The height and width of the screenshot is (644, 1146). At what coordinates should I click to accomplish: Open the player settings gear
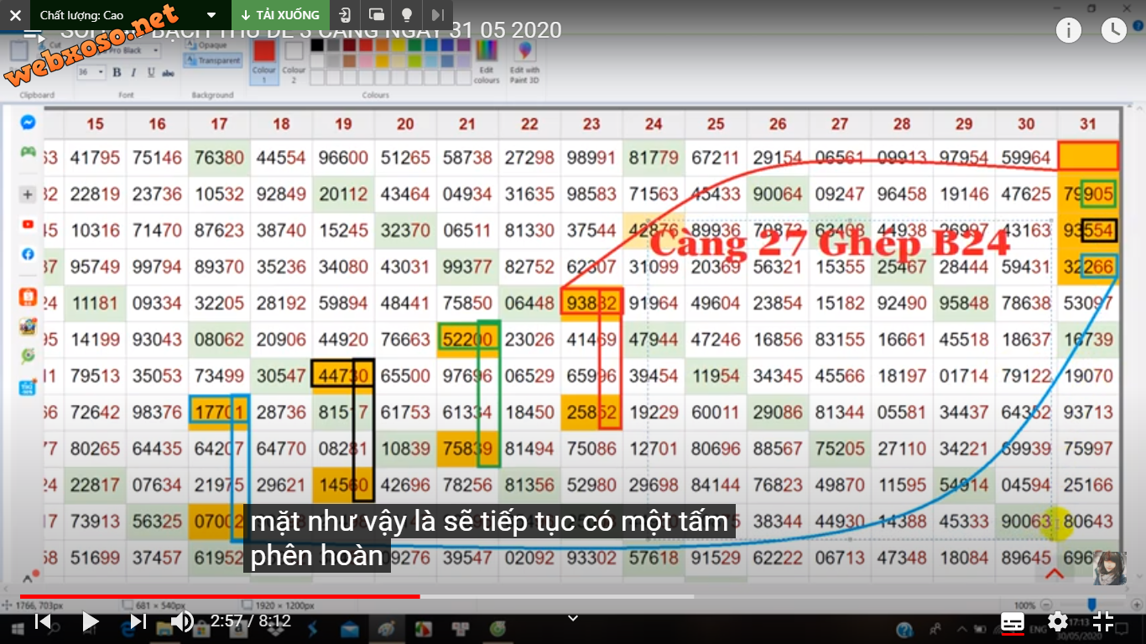[1058, 621]
